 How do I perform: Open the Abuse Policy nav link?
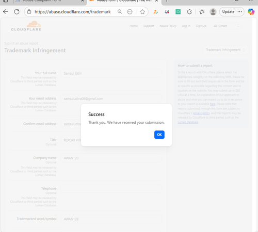[168, 26]
